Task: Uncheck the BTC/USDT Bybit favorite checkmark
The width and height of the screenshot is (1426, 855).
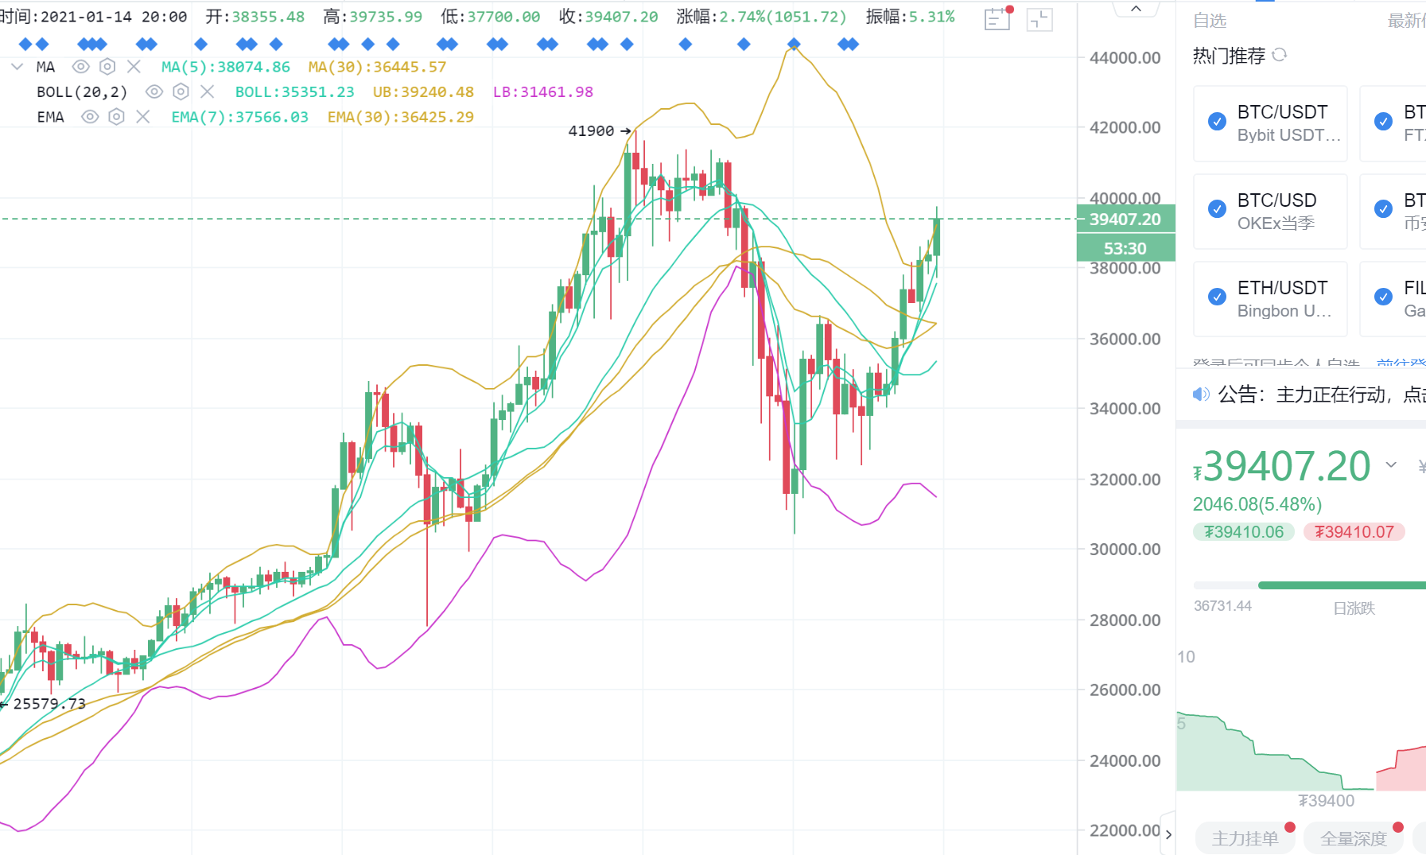Action: coord(1217,121)
